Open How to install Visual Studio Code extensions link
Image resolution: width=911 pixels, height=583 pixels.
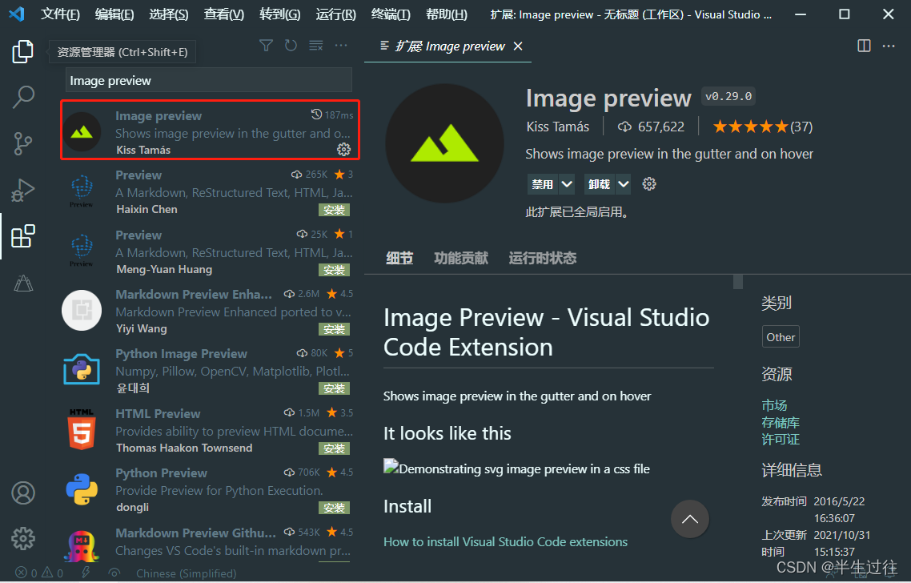(505, 541)
